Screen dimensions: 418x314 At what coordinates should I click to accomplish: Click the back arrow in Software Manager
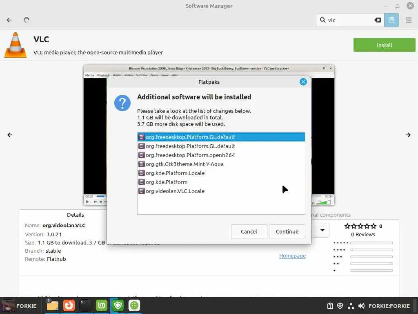point(9,20)
